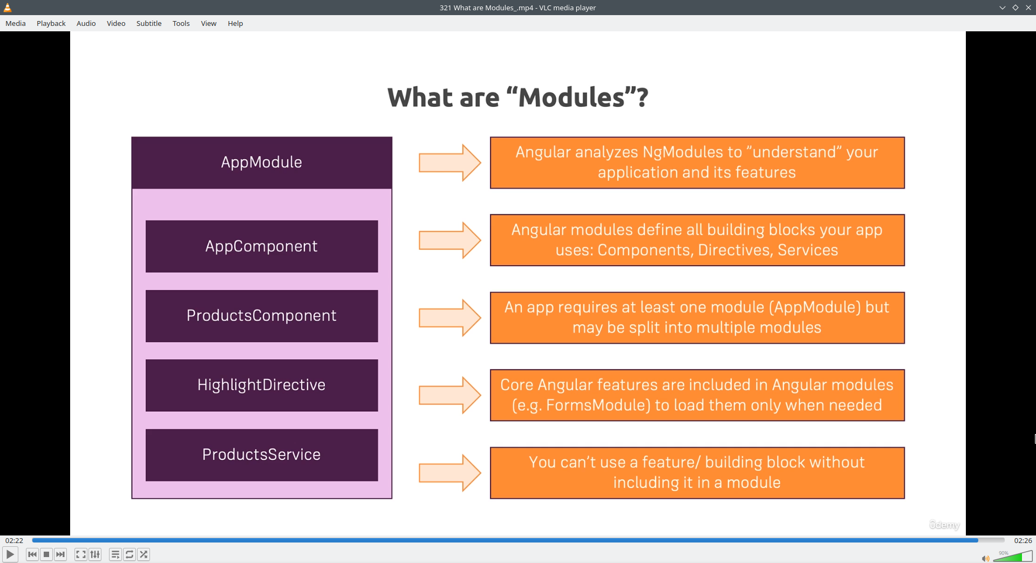This screenshot has width=1036, height=563.
Task: Jump to previous media in playlist
Action: [x=32, y=554]
